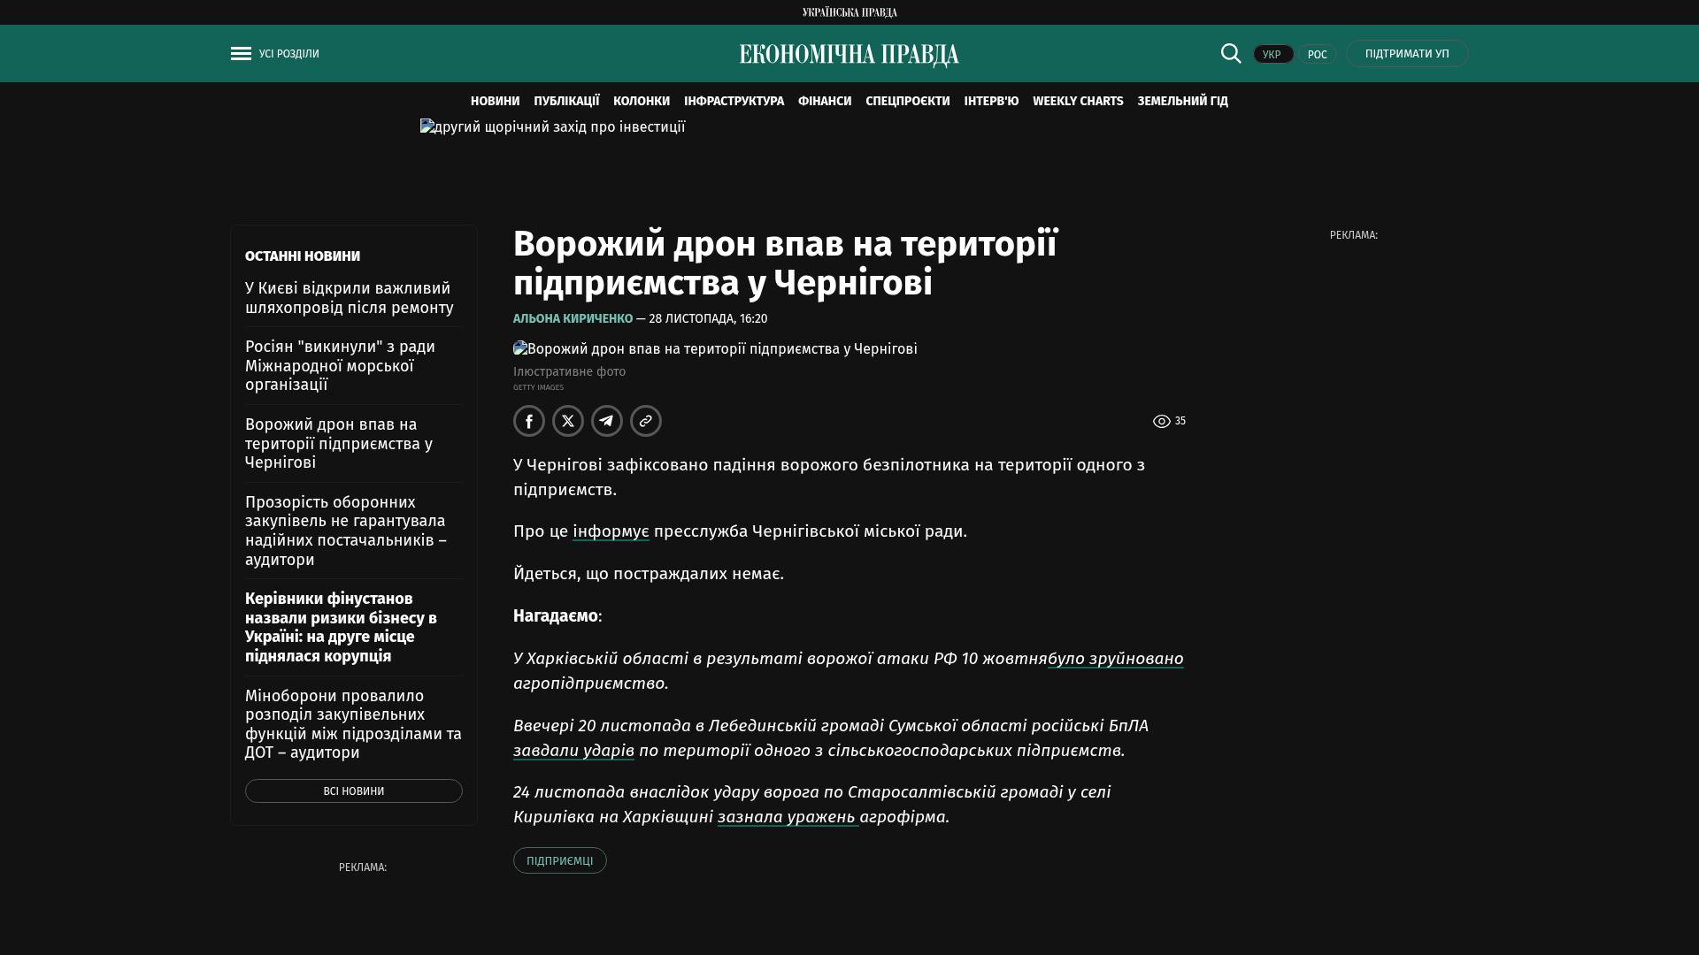
Task: Open the НОВИНИ menu item
Action: click(495, 102)
